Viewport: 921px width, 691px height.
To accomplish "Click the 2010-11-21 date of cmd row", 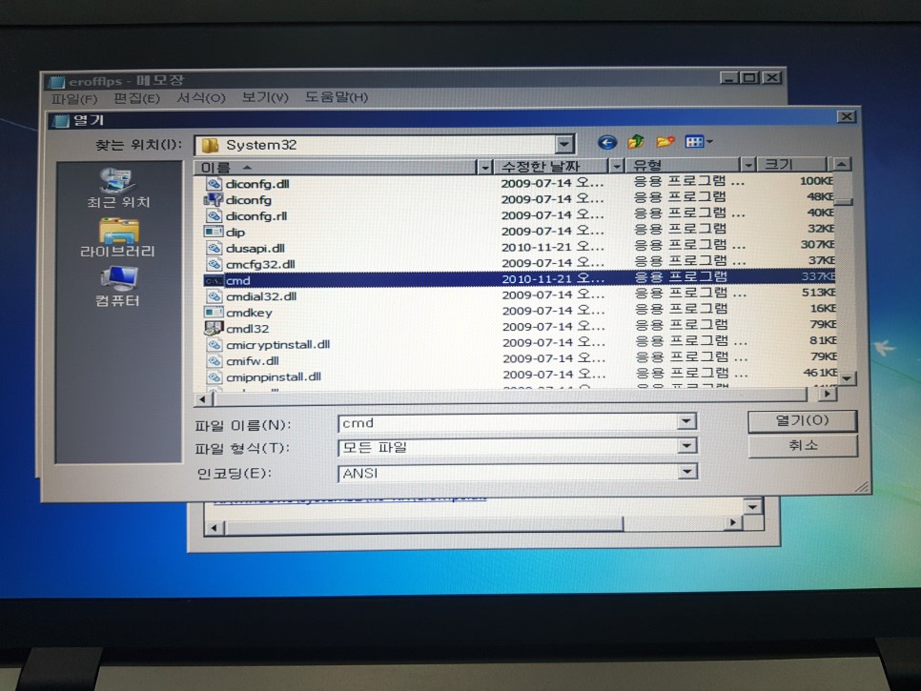I will tap(553, 279).
